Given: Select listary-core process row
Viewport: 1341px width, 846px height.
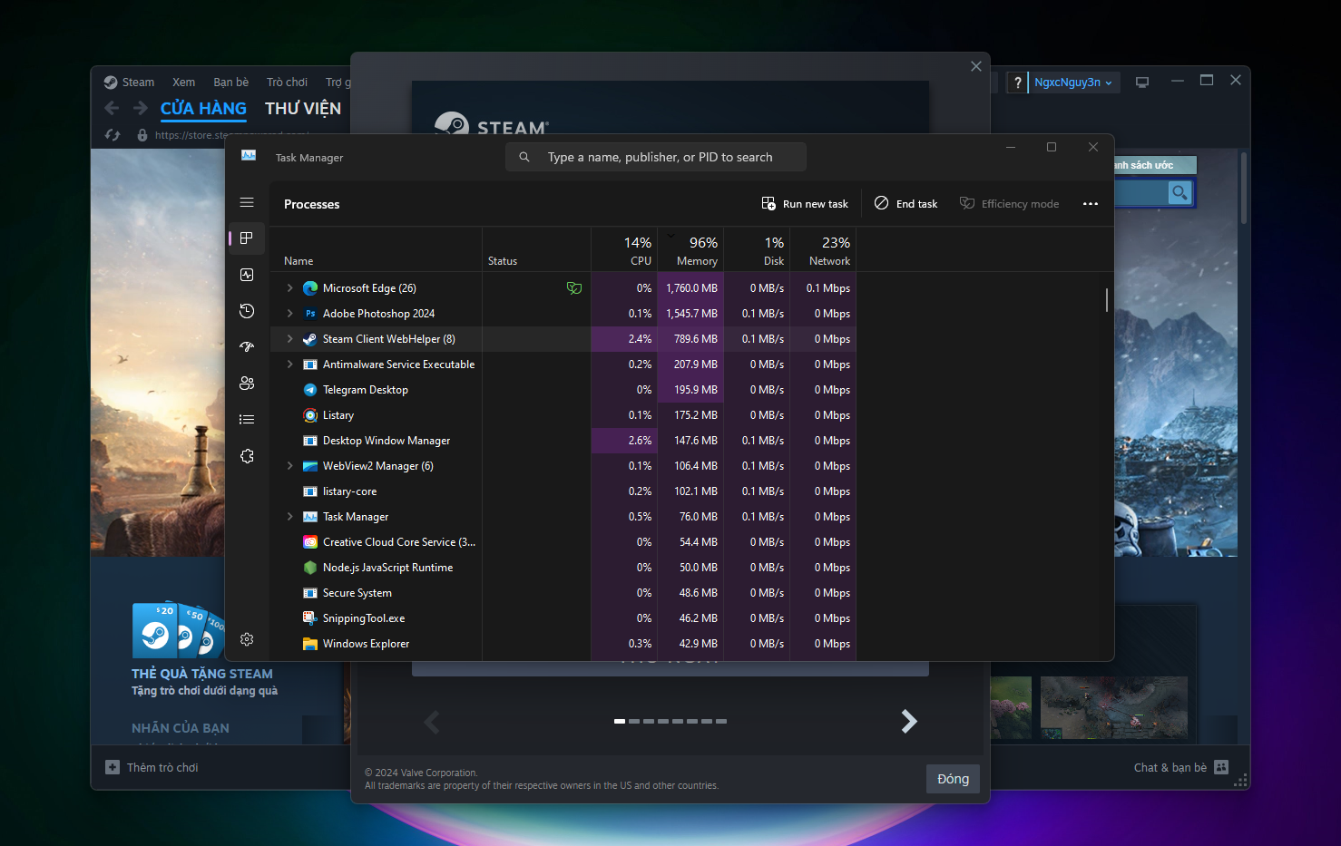Looking at the screenshot, I should pos(563,491).
